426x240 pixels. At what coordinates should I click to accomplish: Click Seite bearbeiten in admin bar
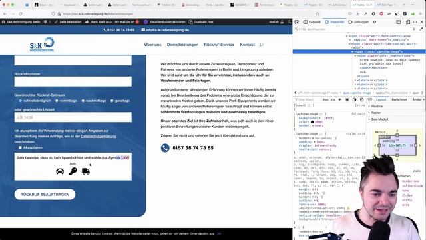pyautogui.click(x=68, y=22)
